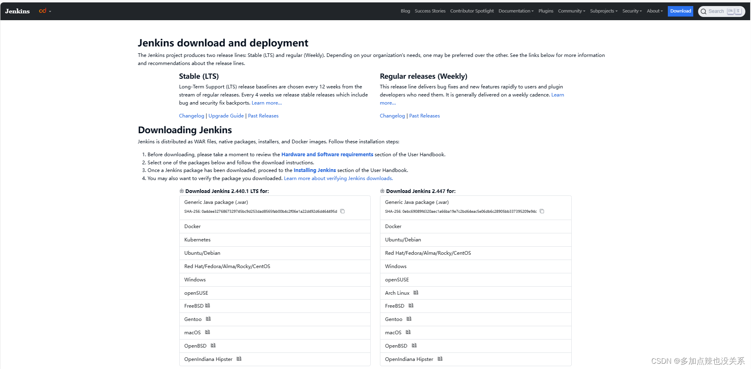Open Hardware and Software requirements link
Image resolution: width=751 pixels, height=369 pixels.
coord(327,155)
